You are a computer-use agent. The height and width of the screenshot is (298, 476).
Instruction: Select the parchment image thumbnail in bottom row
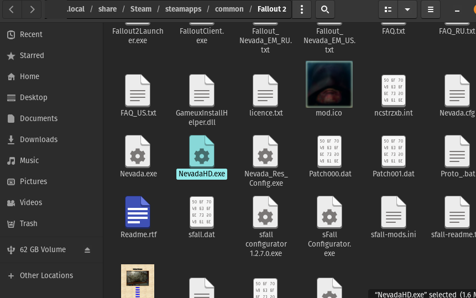click(138, 281)
